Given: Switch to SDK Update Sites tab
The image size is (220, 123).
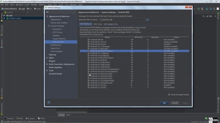Looking at the screenshot, I should 111,24.
